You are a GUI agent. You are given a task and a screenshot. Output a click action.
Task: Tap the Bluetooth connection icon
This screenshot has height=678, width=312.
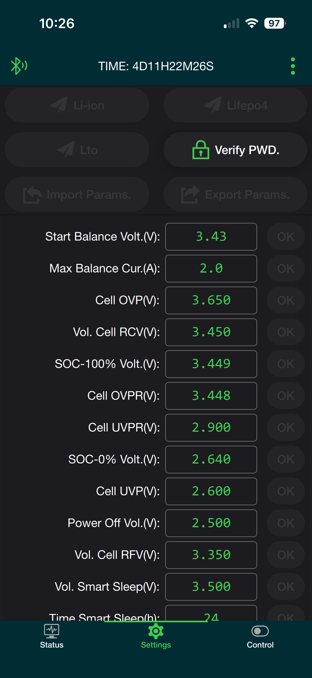[x=19, y=66]
